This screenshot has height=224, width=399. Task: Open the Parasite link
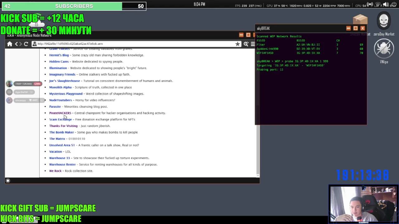coord(55,106)
